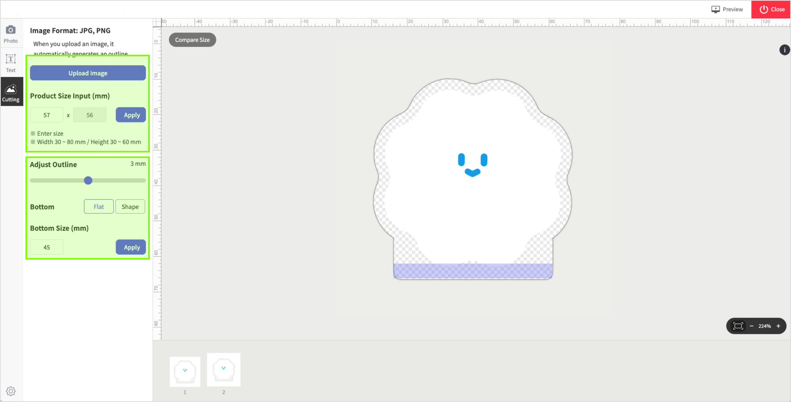Select page thumbnail 1
The height and width of the screenshot is (402, 791).
[x=185, y=371]
